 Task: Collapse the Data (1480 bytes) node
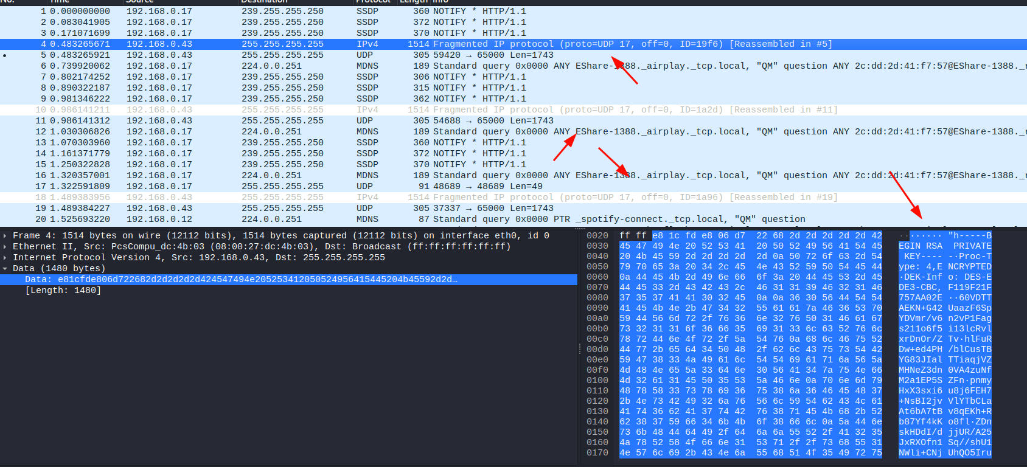(x=5, y=269)
